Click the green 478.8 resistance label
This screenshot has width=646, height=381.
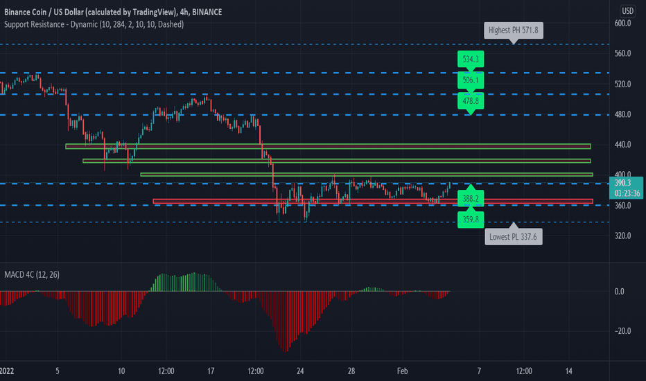point(471,101)
